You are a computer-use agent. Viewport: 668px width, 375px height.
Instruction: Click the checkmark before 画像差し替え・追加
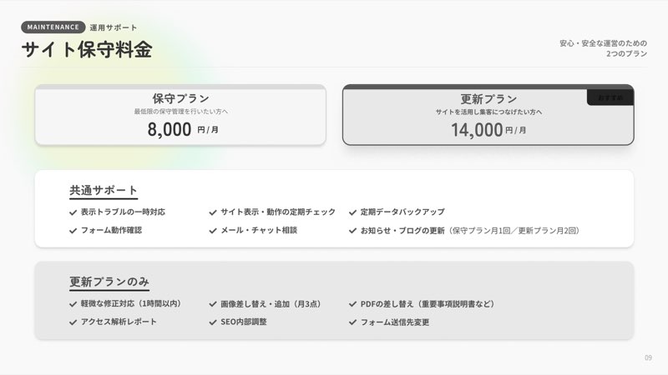(213, 304)
